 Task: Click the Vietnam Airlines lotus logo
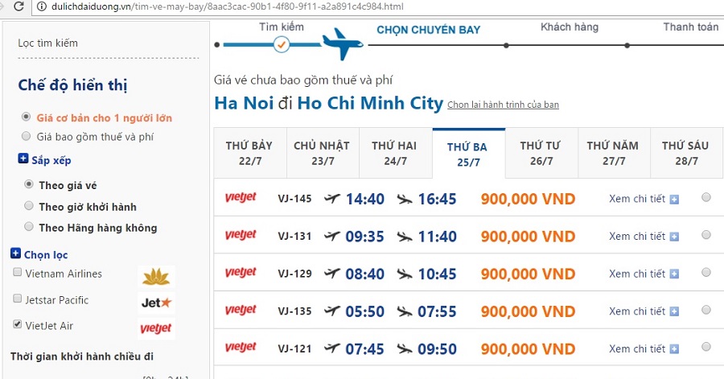point(156,277)
